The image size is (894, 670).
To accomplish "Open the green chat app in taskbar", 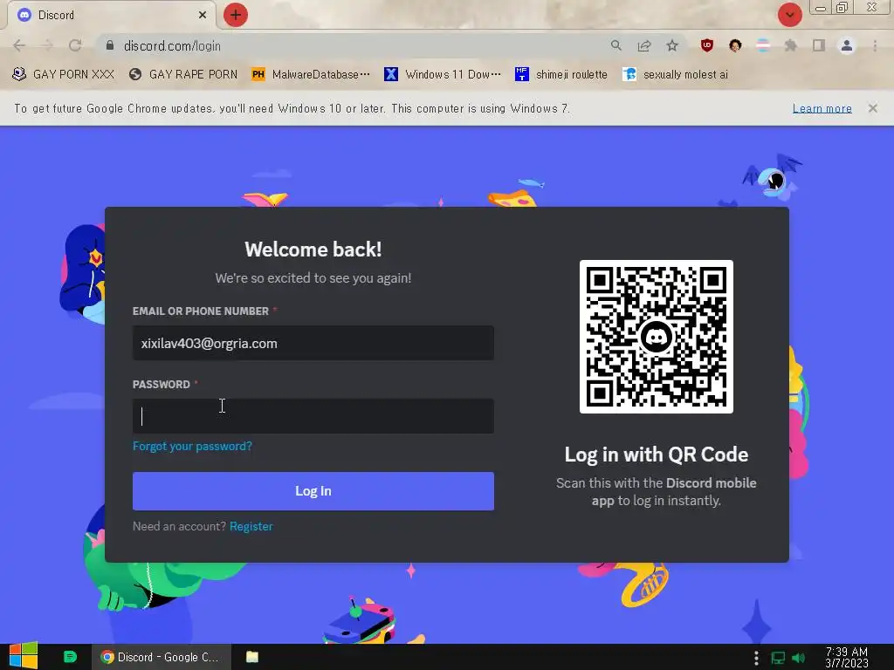I will click(70, 657).
